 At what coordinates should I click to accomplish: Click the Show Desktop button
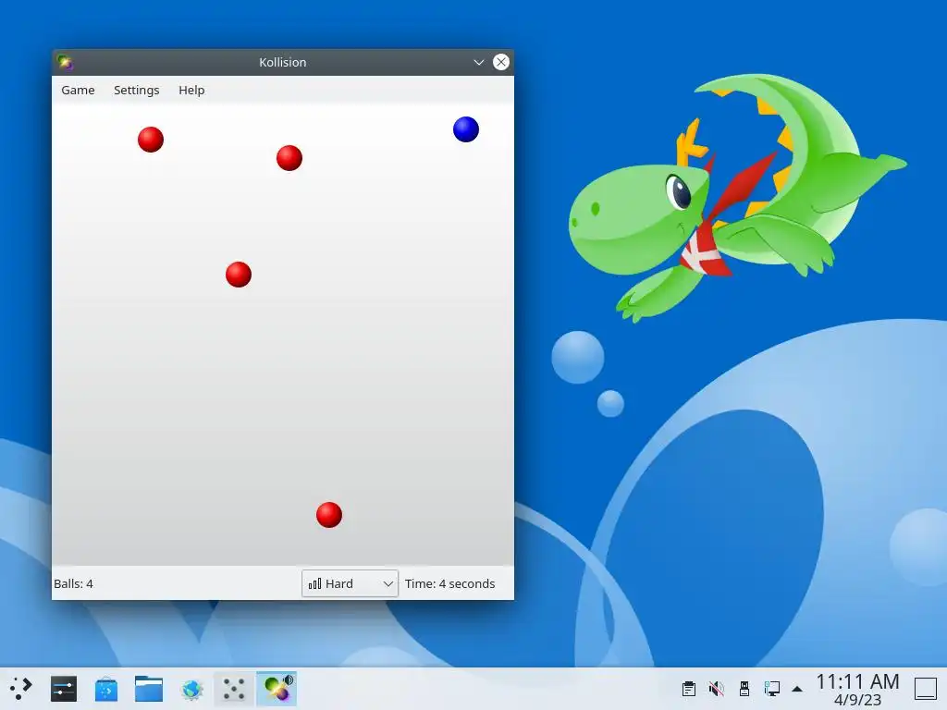pos(925,688)
